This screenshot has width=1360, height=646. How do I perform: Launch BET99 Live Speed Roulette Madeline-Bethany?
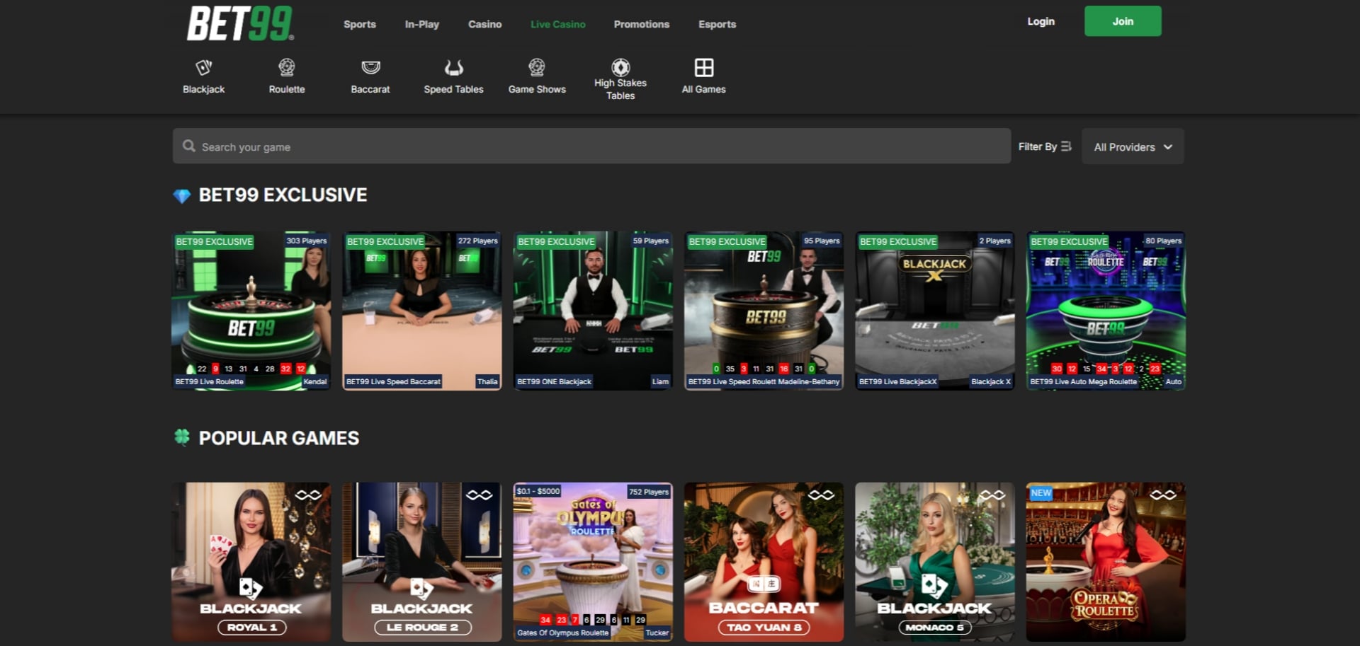pos(764,311)
